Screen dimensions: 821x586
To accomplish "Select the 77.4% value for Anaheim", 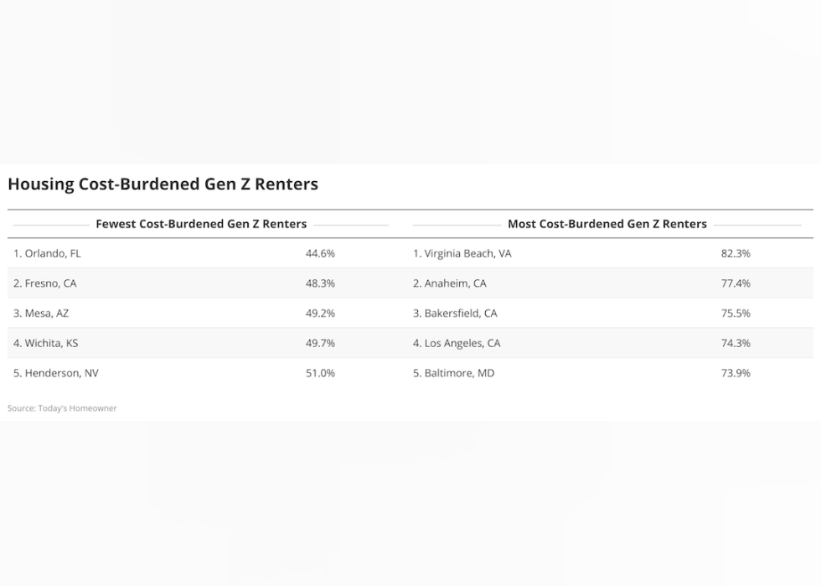I will tap(736, 283).
